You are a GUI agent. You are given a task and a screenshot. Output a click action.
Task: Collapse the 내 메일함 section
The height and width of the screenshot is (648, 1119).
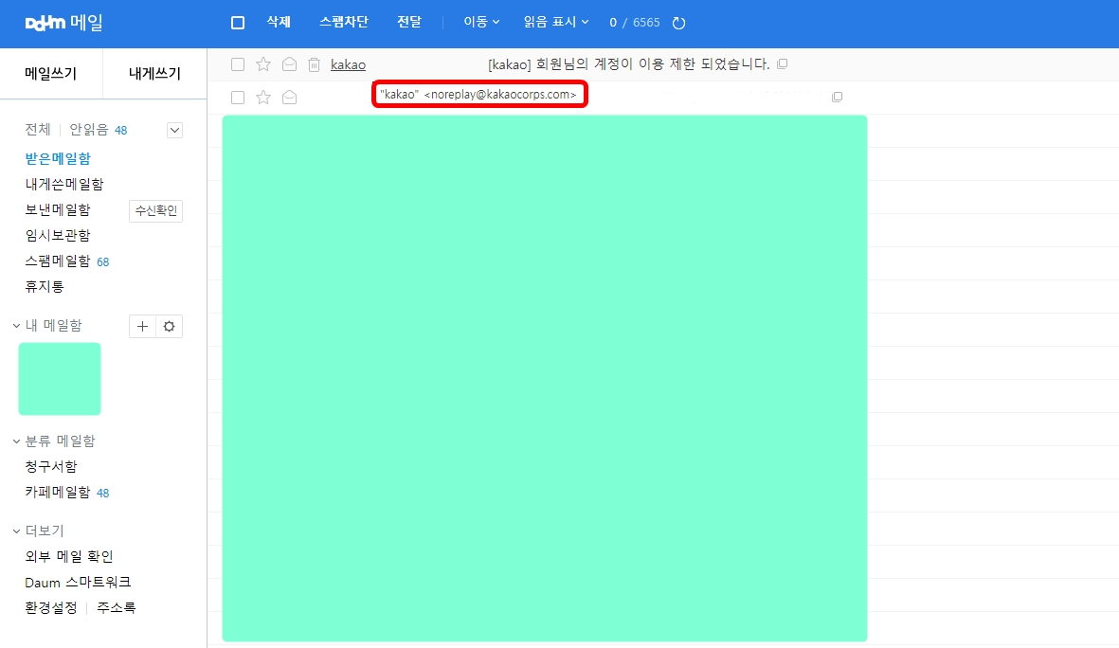16,326
